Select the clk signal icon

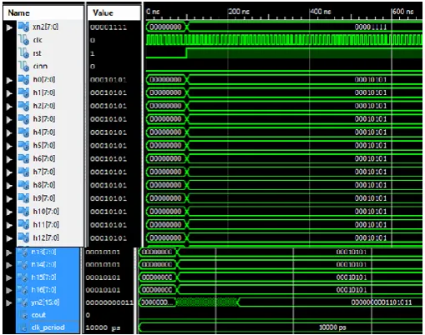(x=24, y=40)
